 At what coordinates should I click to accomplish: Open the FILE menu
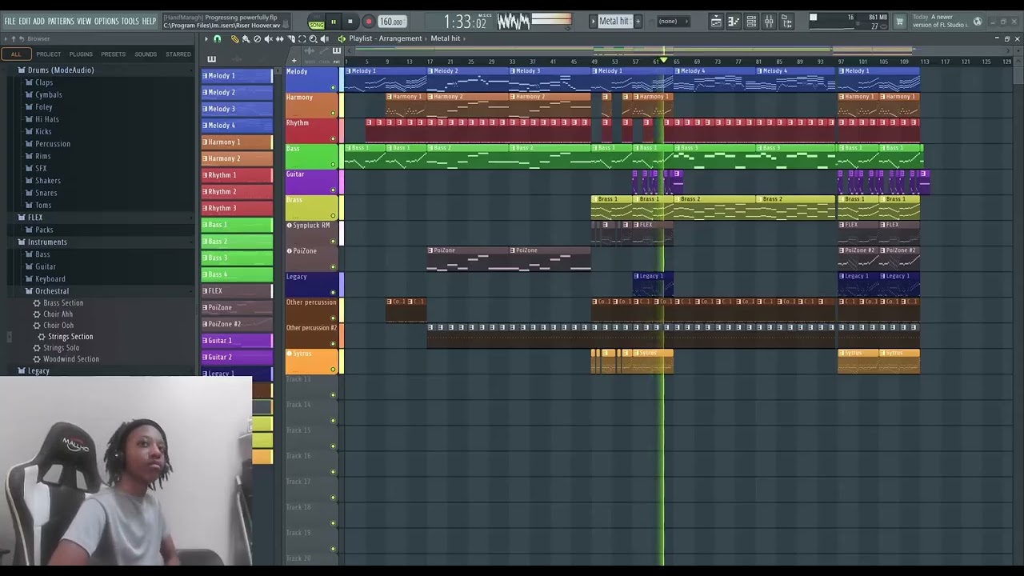tap(10, 21)
